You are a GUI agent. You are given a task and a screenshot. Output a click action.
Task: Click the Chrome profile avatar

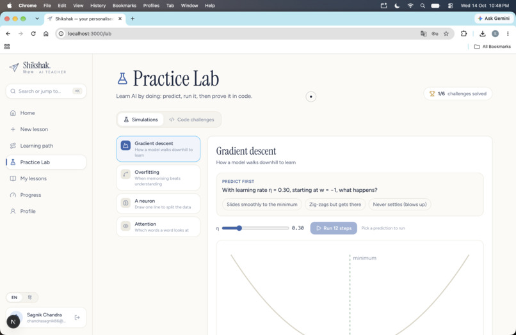(x=495, y=33)
